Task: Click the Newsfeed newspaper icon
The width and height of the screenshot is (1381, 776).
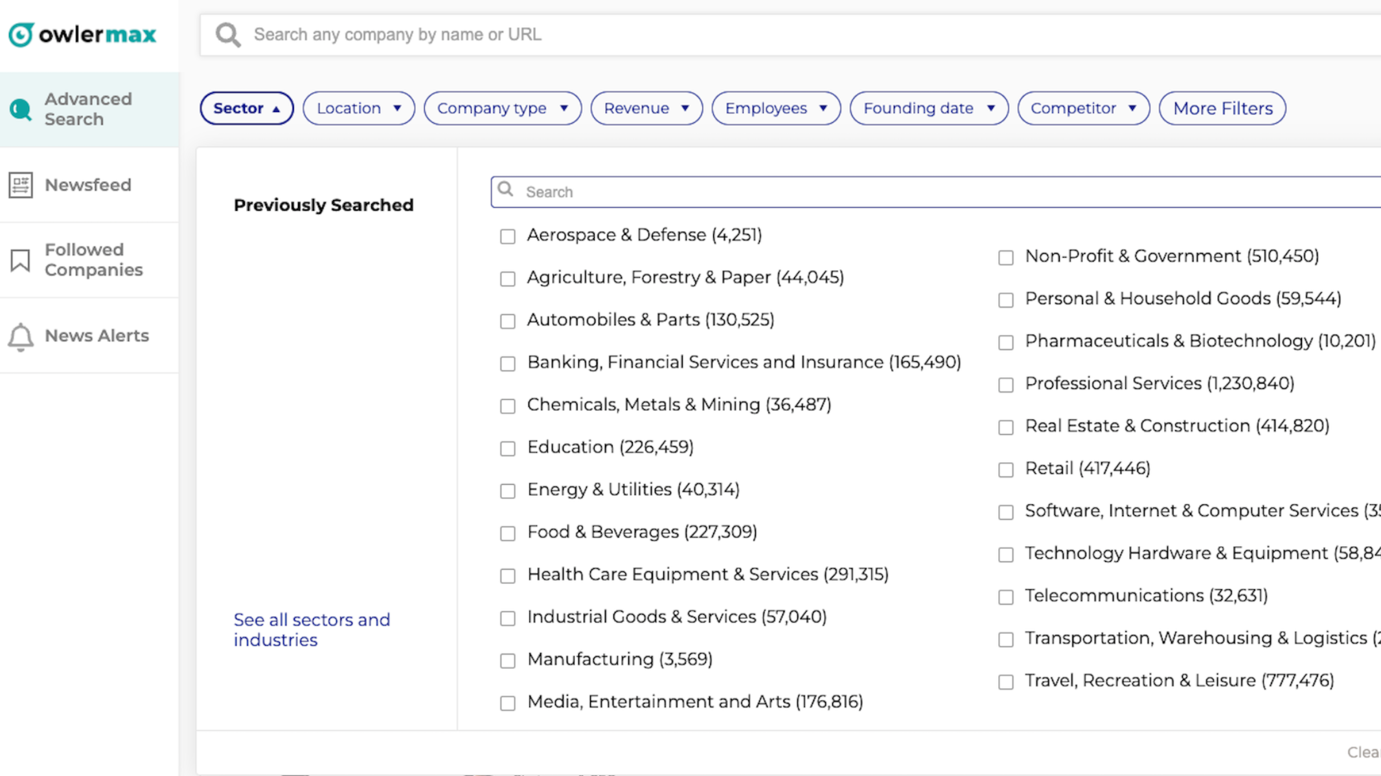Action: coord(21,185)
